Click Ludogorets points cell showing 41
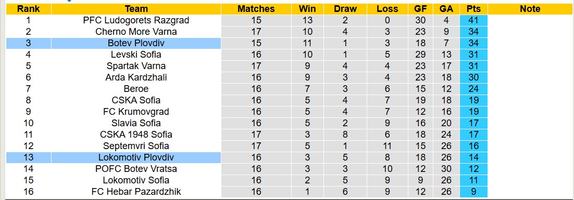 pos(473,20)
